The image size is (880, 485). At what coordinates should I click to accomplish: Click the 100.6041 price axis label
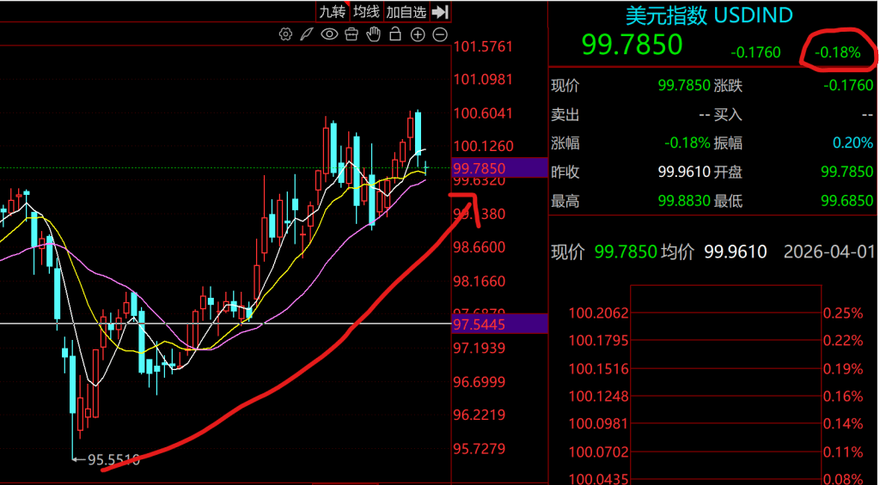coord(483,113)
